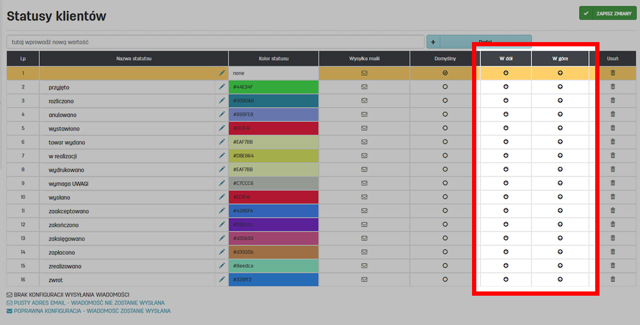Screen dimensions: 640x325
Task: Move wysłano status up with arrow
Action: pos(560,197)
